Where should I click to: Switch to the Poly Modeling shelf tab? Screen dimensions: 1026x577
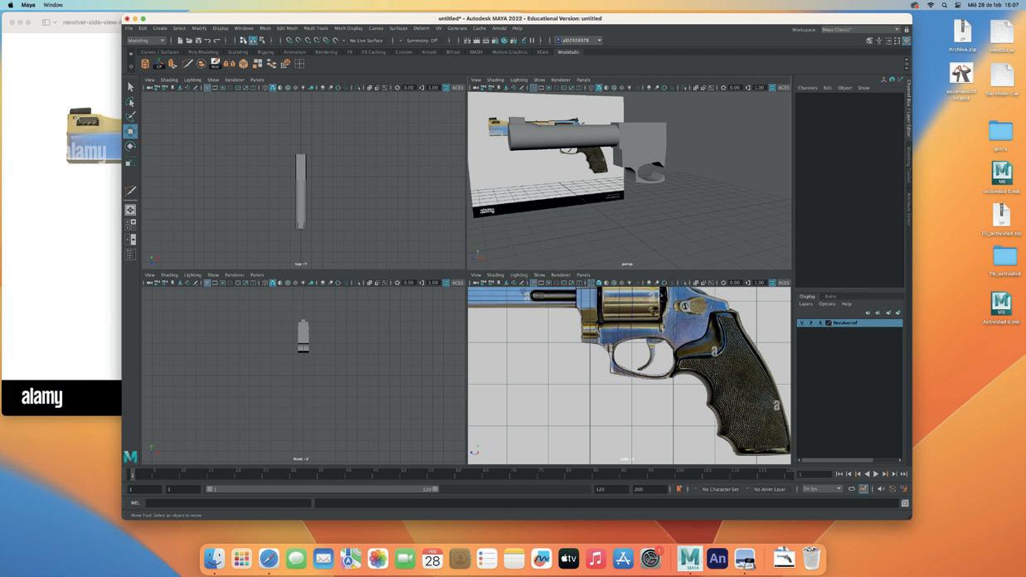(x=202, y=52)
